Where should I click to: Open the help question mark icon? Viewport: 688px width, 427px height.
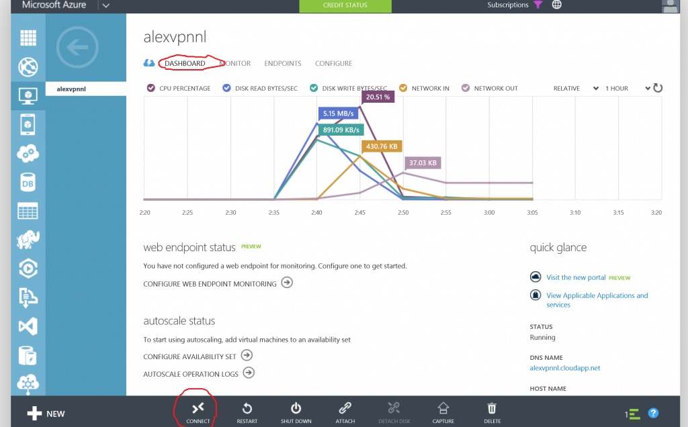tap(653, 413)
